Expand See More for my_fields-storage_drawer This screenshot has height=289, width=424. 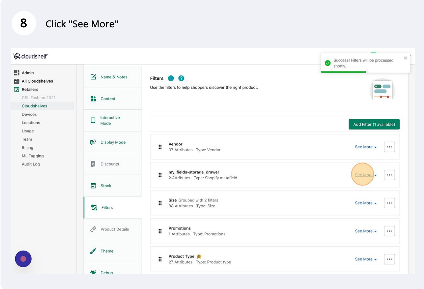(366, 175)
